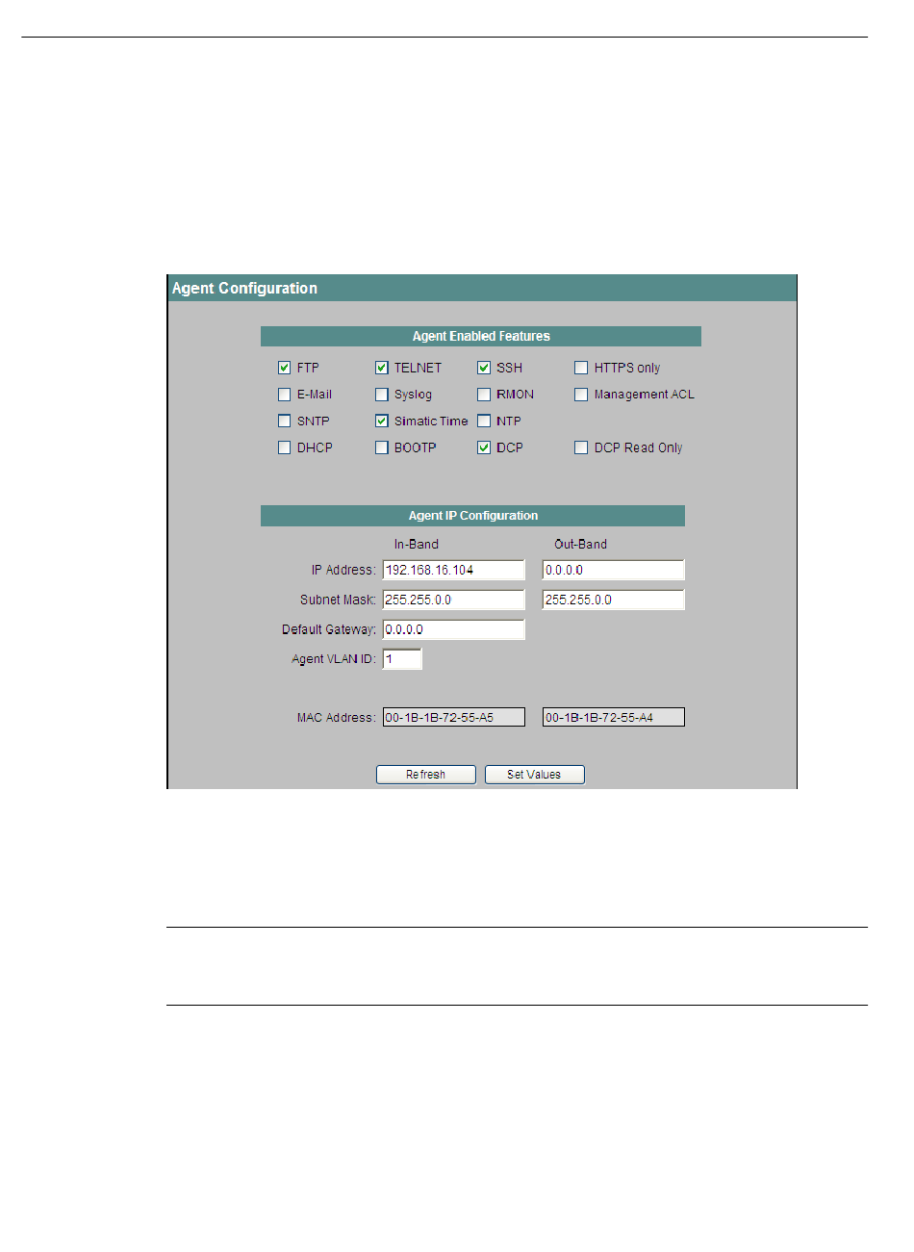The width and height of the screenshot is (914, 1252).
Task: Enable the DCP Read Only checkbox
Action: (581, 447)
